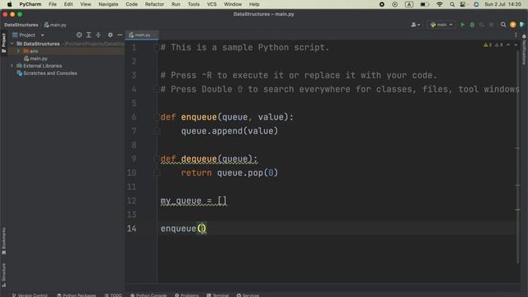Image resolution: width=528 pixels, height=297 pixels.
Task: Fold the enqueue function at line 6
Action: pos(157,117)
